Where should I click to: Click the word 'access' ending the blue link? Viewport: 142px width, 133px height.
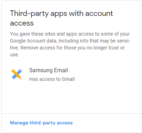point(65,123)
